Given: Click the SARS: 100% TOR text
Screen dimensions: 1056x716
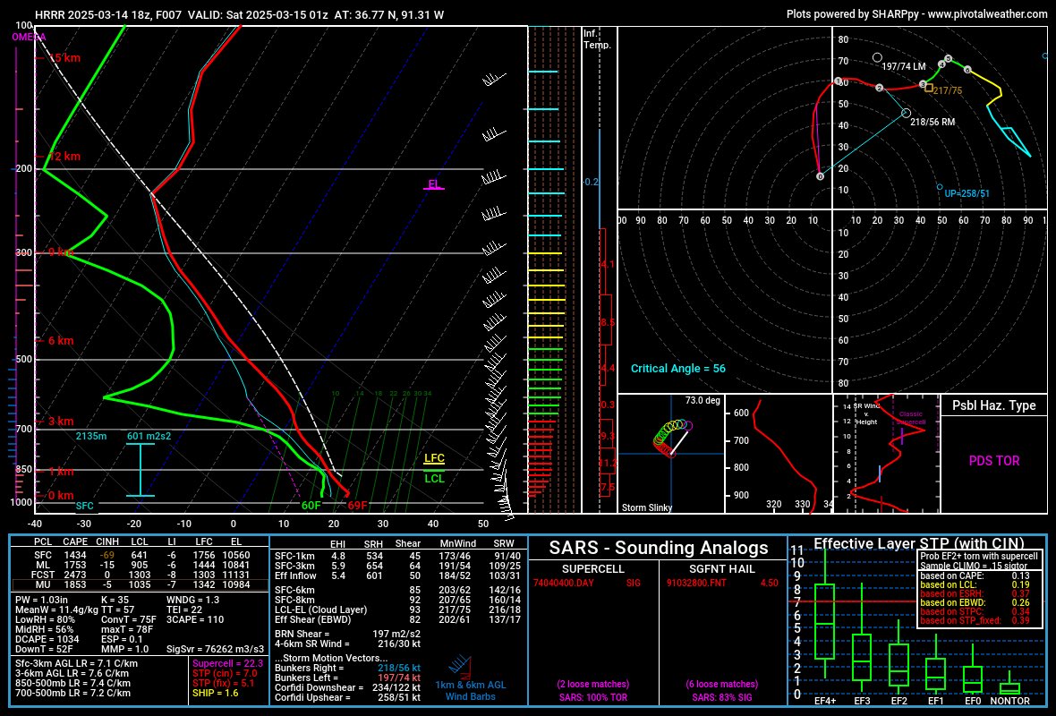Looking at the screenshot, I should (593, 697).
